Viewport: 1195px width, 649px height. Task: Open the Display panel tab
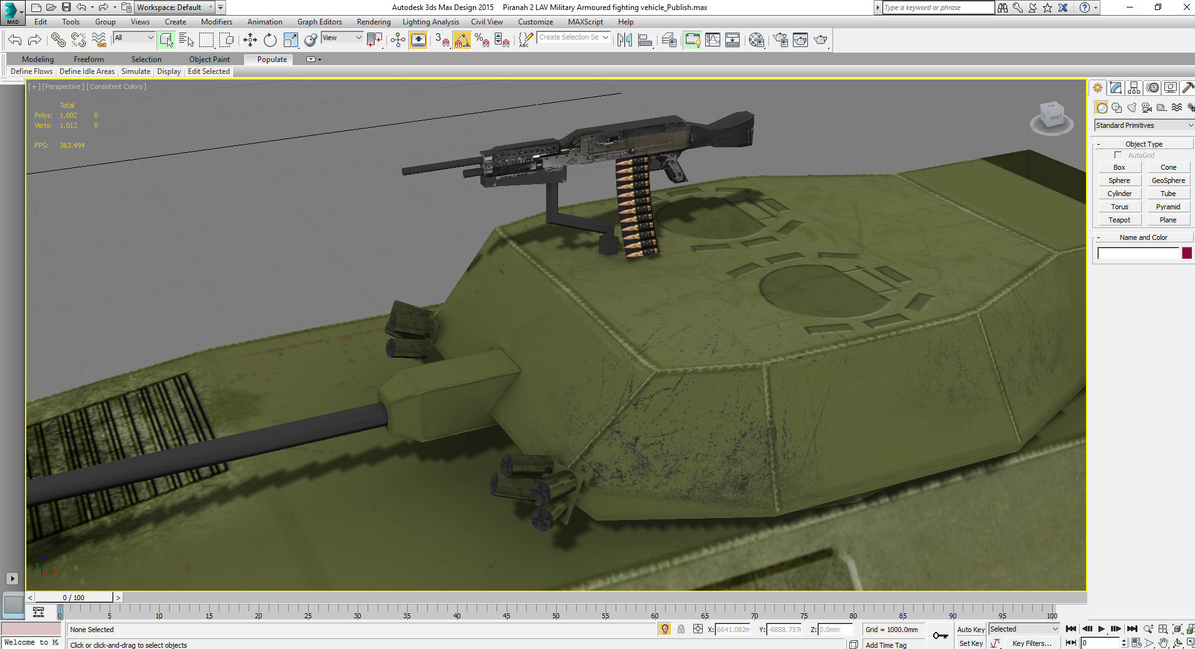pos(1170,88)
